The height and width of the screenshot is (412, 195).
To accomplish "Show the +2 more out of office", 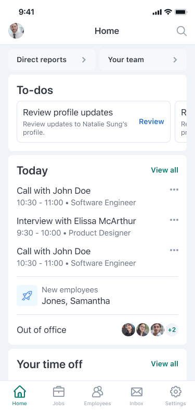I will (x=172, y=330).
